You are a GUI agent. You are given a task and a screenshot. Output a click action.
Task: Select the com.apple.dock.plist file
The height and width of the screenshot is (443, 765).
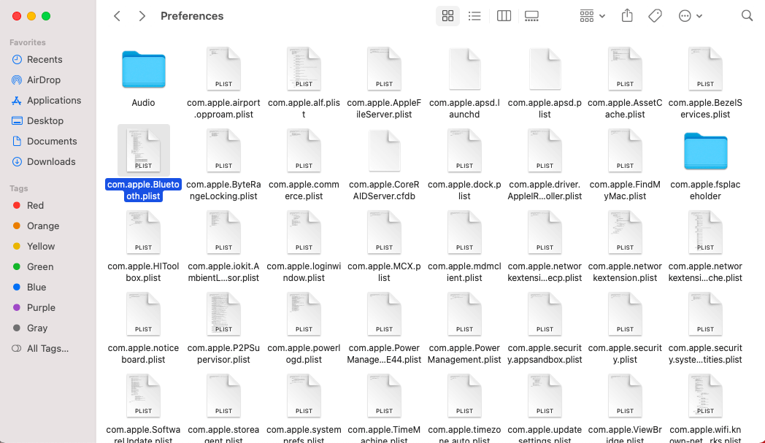(464, 152)
